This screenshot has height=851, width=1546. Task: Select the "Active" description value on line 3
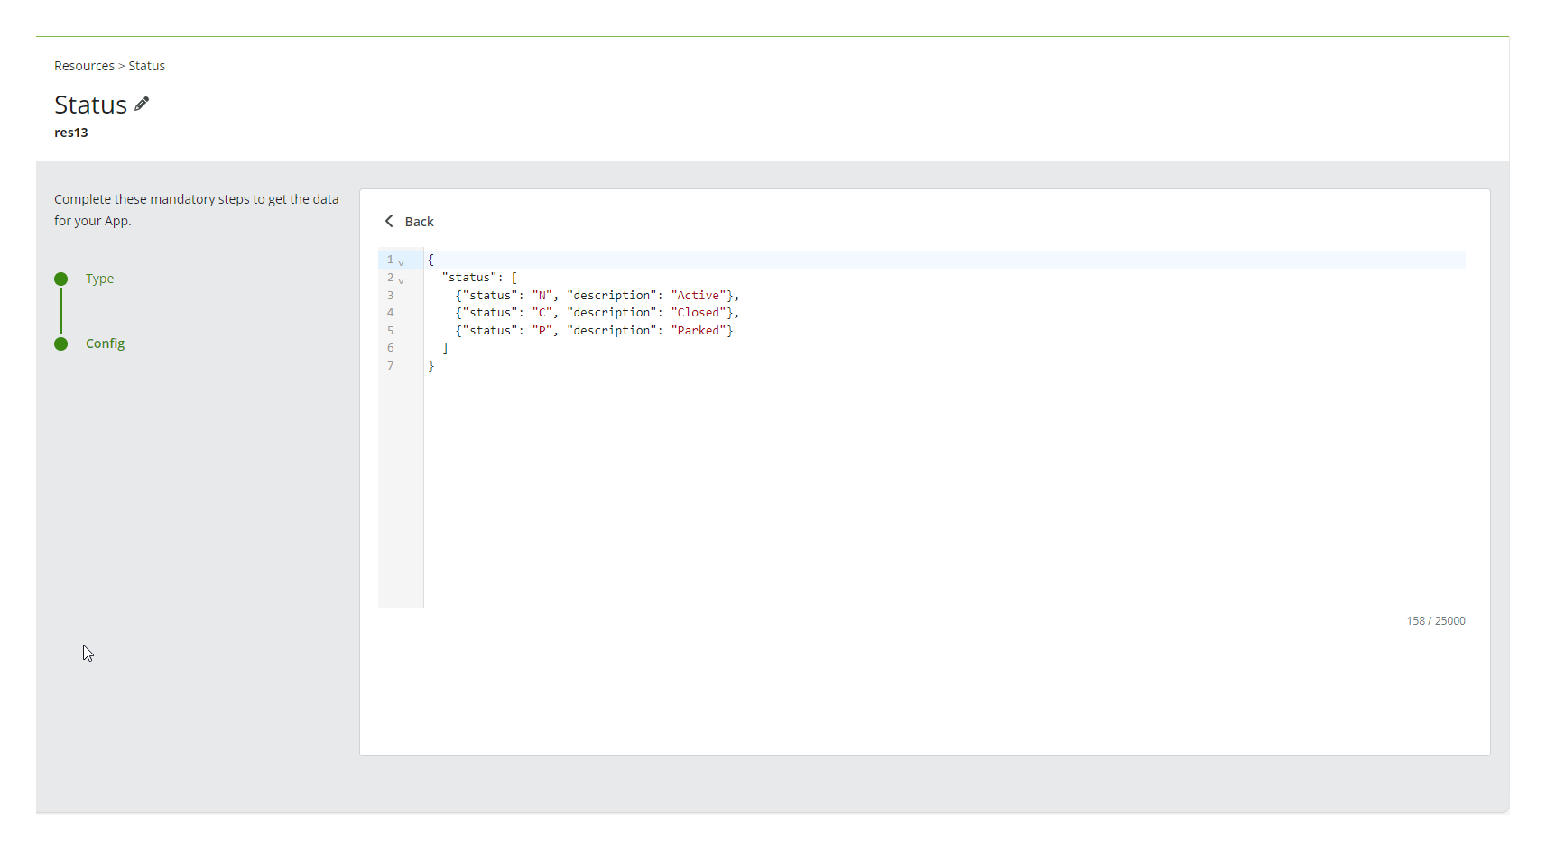pyautogui.click(x=699, y=295)
